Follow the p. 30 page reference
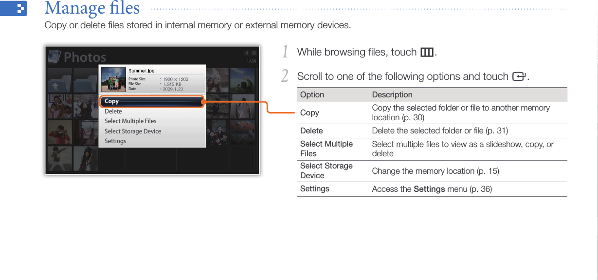This screenshot has width=598, height=280. 413,118
